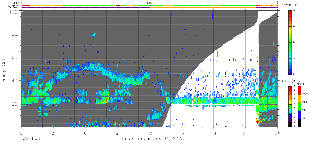Click the x-axis tick label '24'
The image size is (312, 144).
277,133
